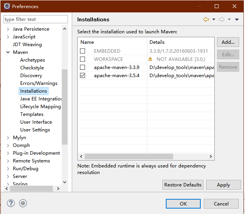Expand the Server tree node
Screen dimensions: 245x214
[8, 176]
